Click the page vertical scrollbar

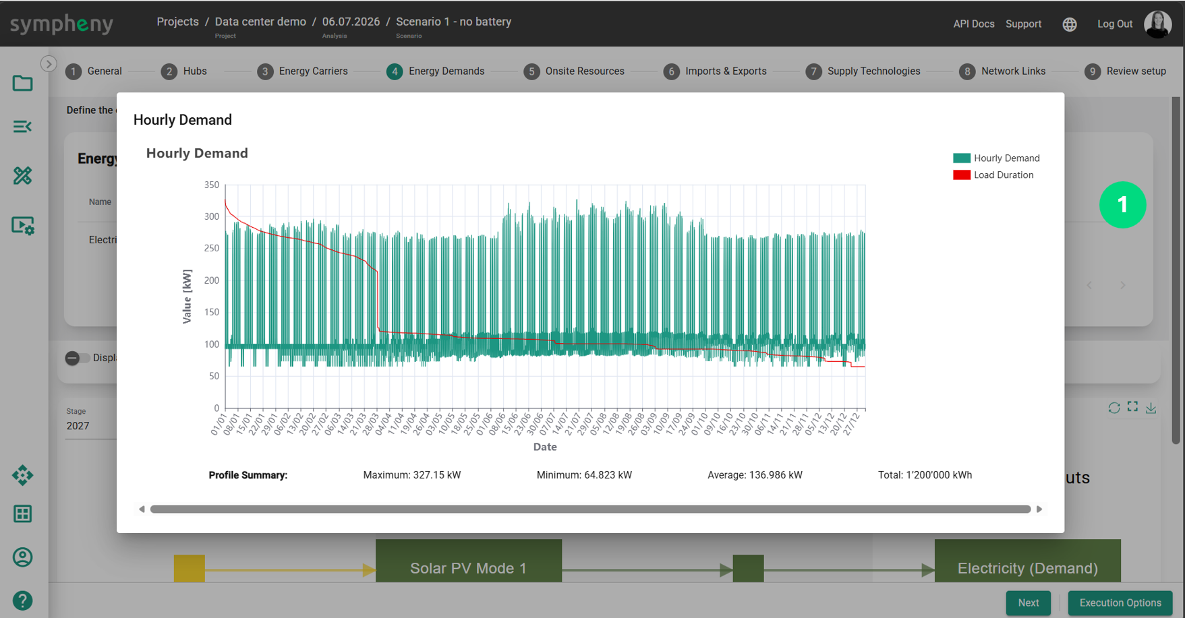point(1176,270)
